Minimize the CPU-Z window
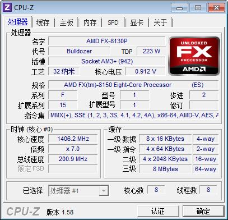 point(180,8)
